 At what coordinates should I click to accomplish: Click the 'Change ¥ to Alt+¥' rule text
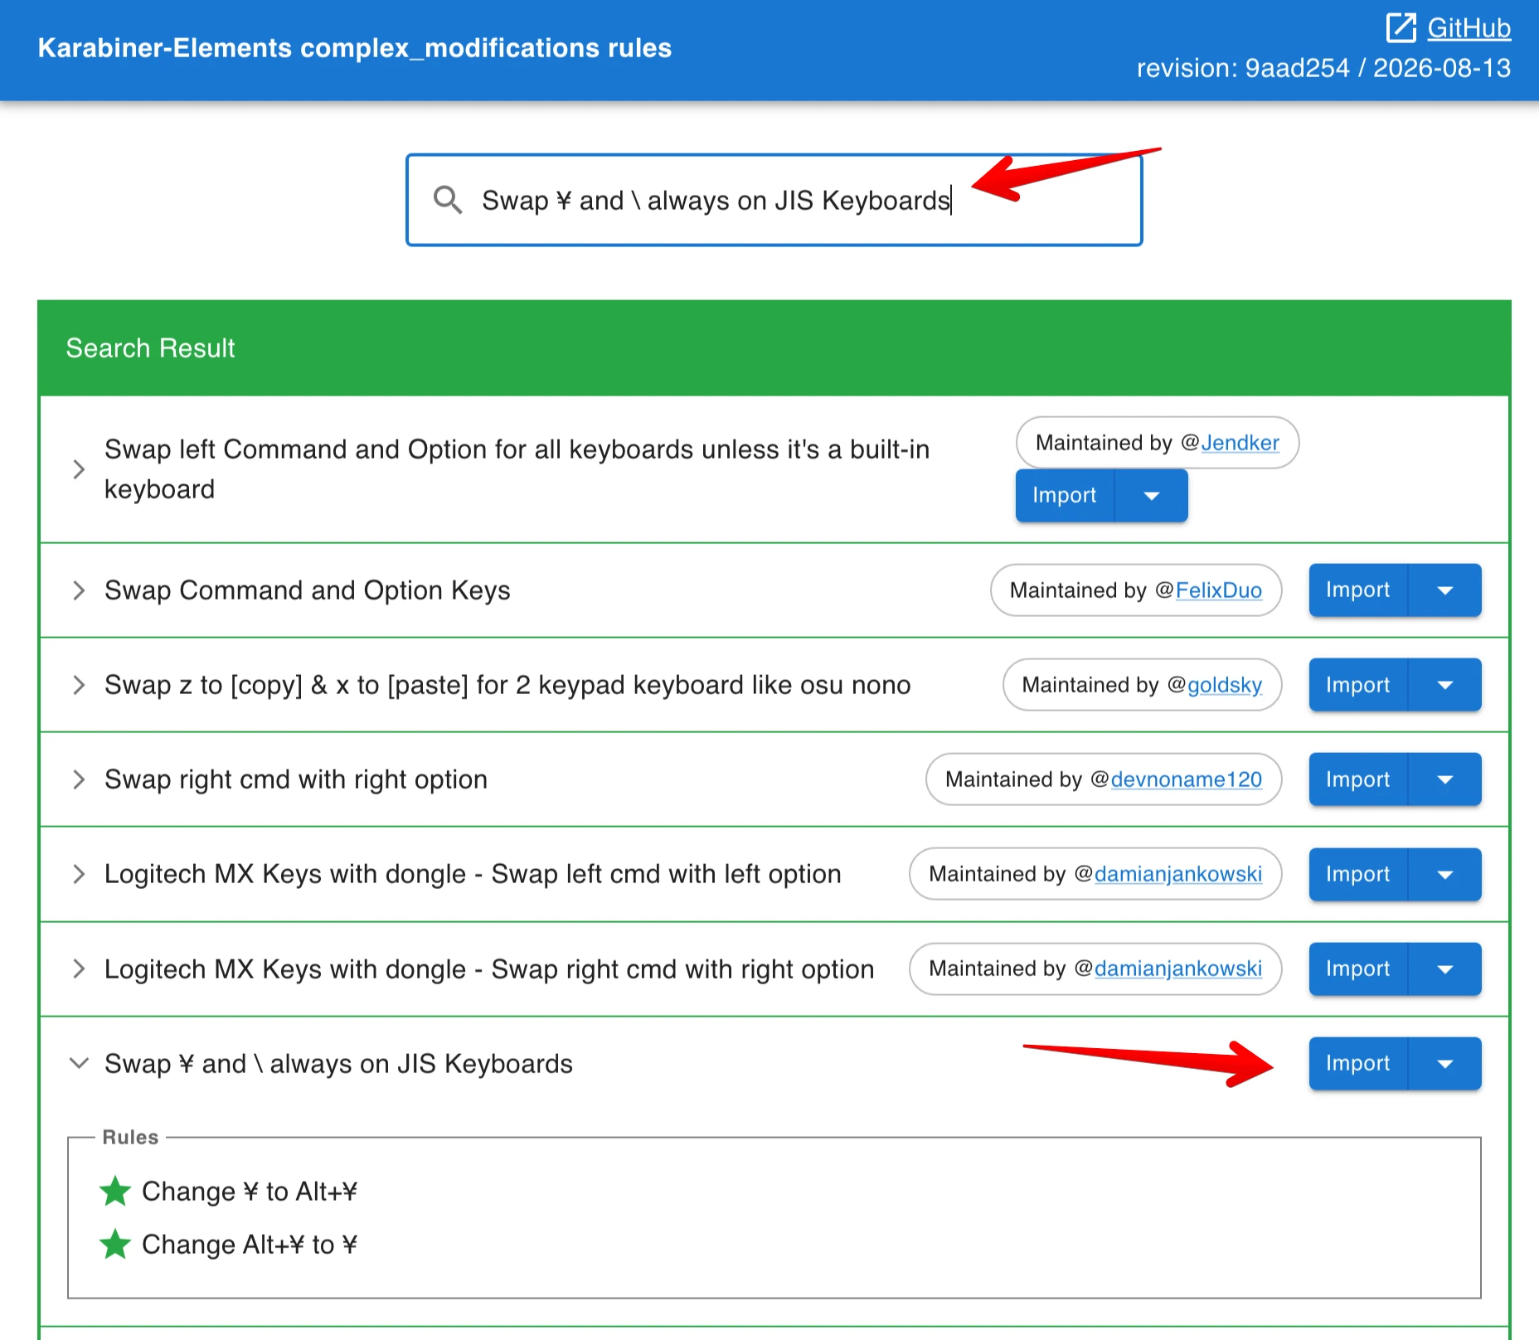pyautogui.click(x=250, y=1192)
